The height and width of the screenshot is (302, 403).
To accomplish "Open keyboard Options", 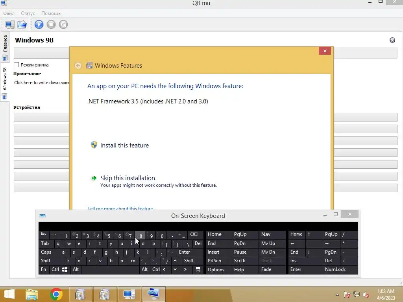I will pyautogui.click(x=218, y=269).
